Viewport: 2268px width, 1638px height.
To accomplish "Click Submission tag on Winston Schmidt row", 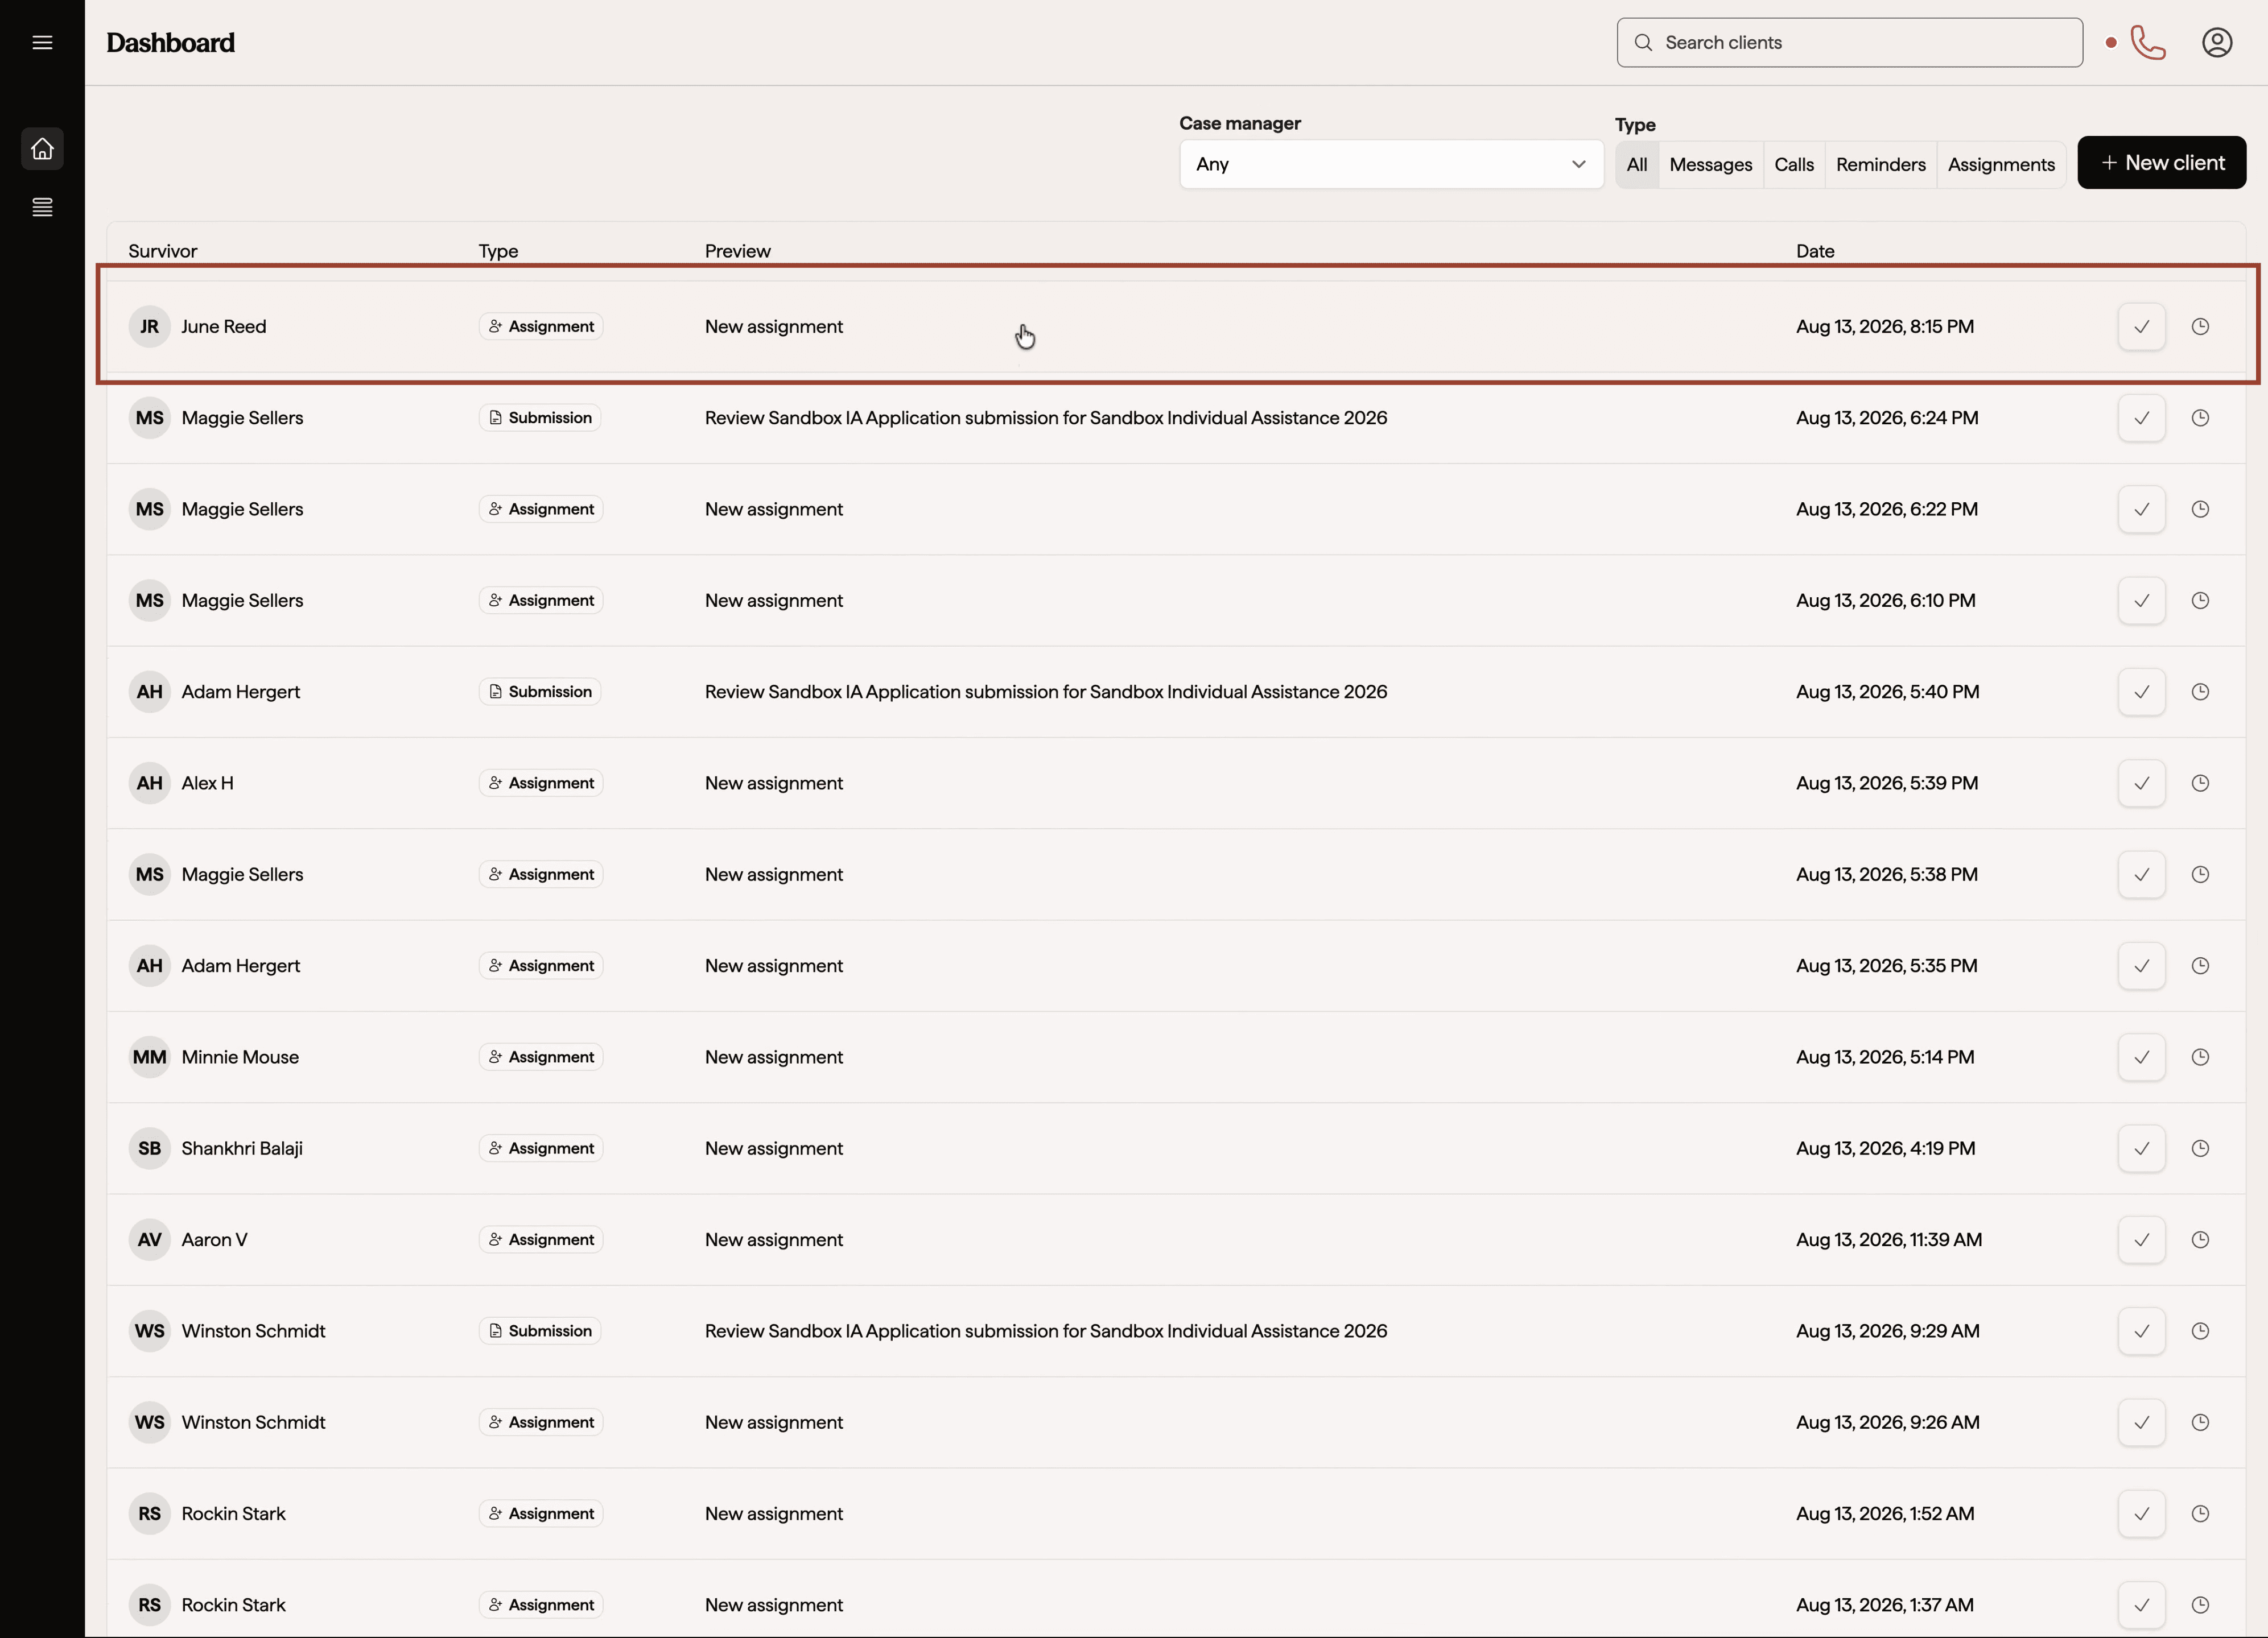I will pyautogui.click(x=539, y=1331).
